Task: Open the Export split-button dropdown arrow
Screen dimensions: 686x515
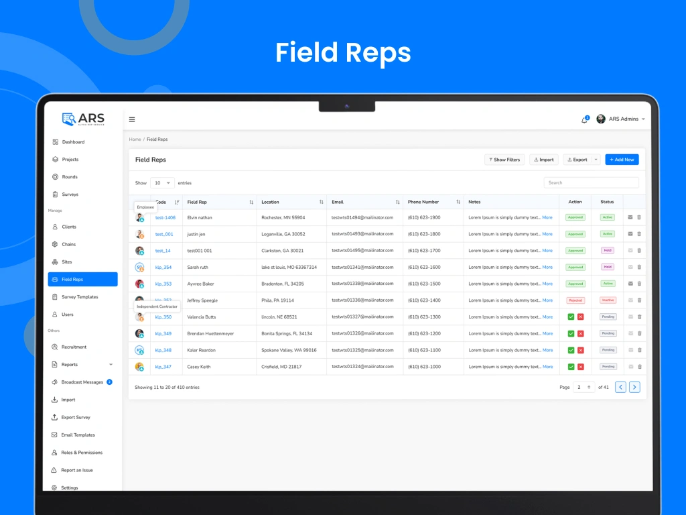Action: click(x=596, y=160)
